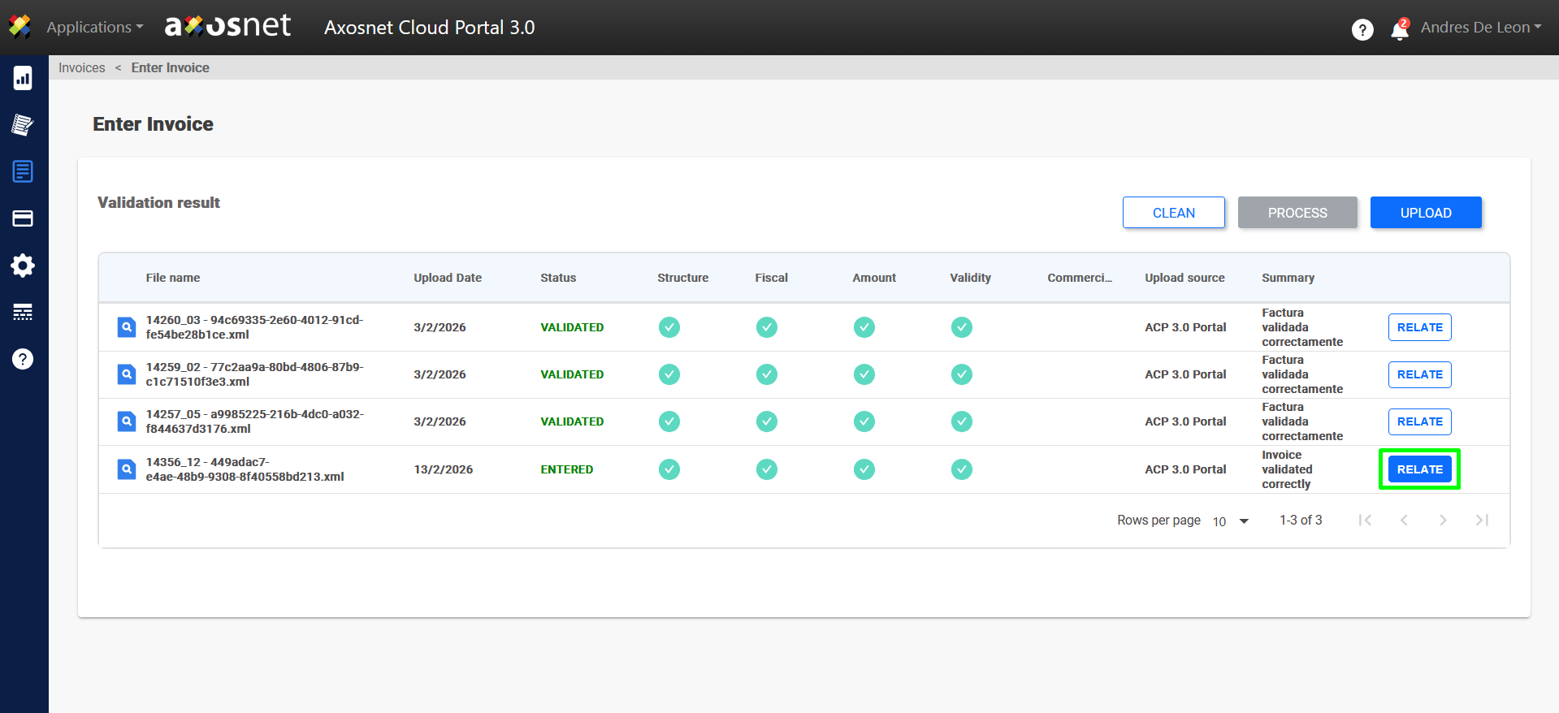
Task: Expand the Applications menu
Action: [x=94, y=28]
